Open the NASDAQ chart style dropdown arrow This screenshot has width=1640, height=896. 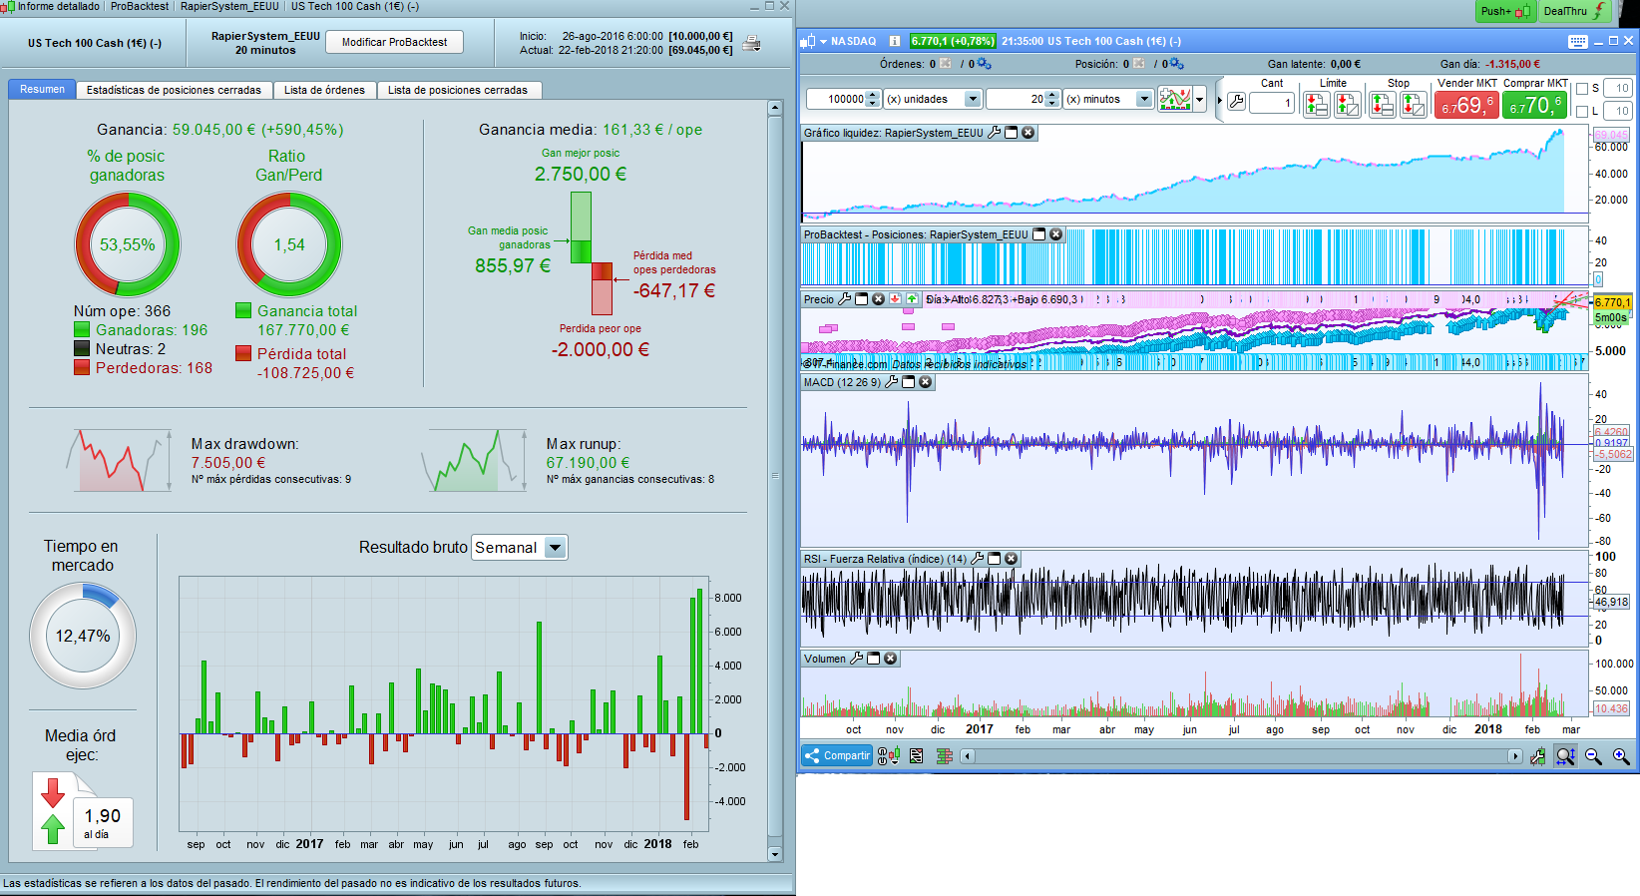point(823,41)
